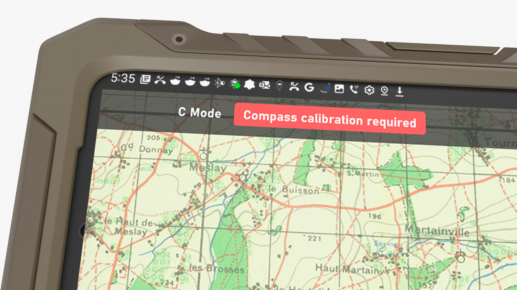
Task: Tap the news notification icon beside the clock
Action: click(x=145, y=79)
